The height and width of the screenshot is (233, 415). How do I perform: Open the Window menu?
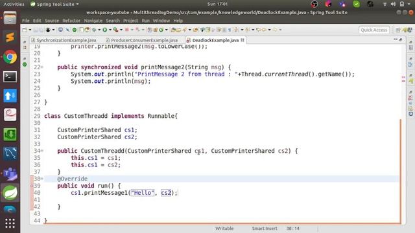click(161, 21)
